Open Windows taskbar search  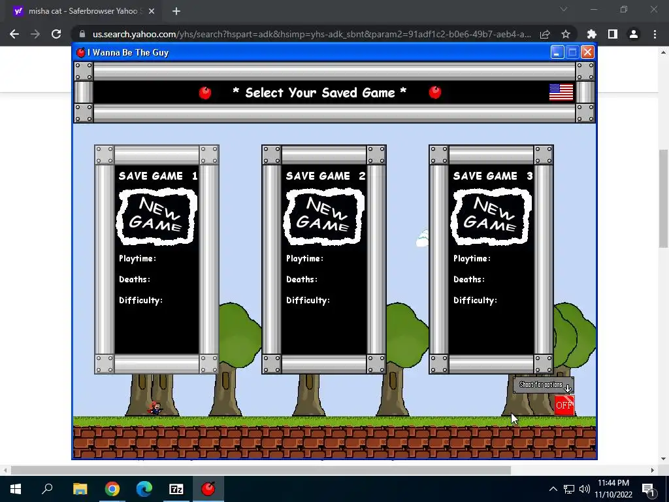point(47,489)
